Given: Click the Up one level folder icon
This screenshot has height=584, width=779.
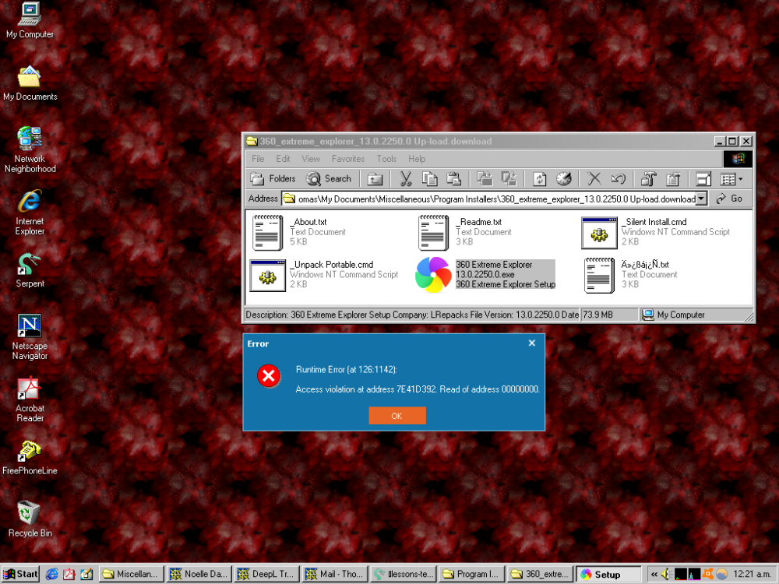Looking at the screenshot, I should point(375,179).
